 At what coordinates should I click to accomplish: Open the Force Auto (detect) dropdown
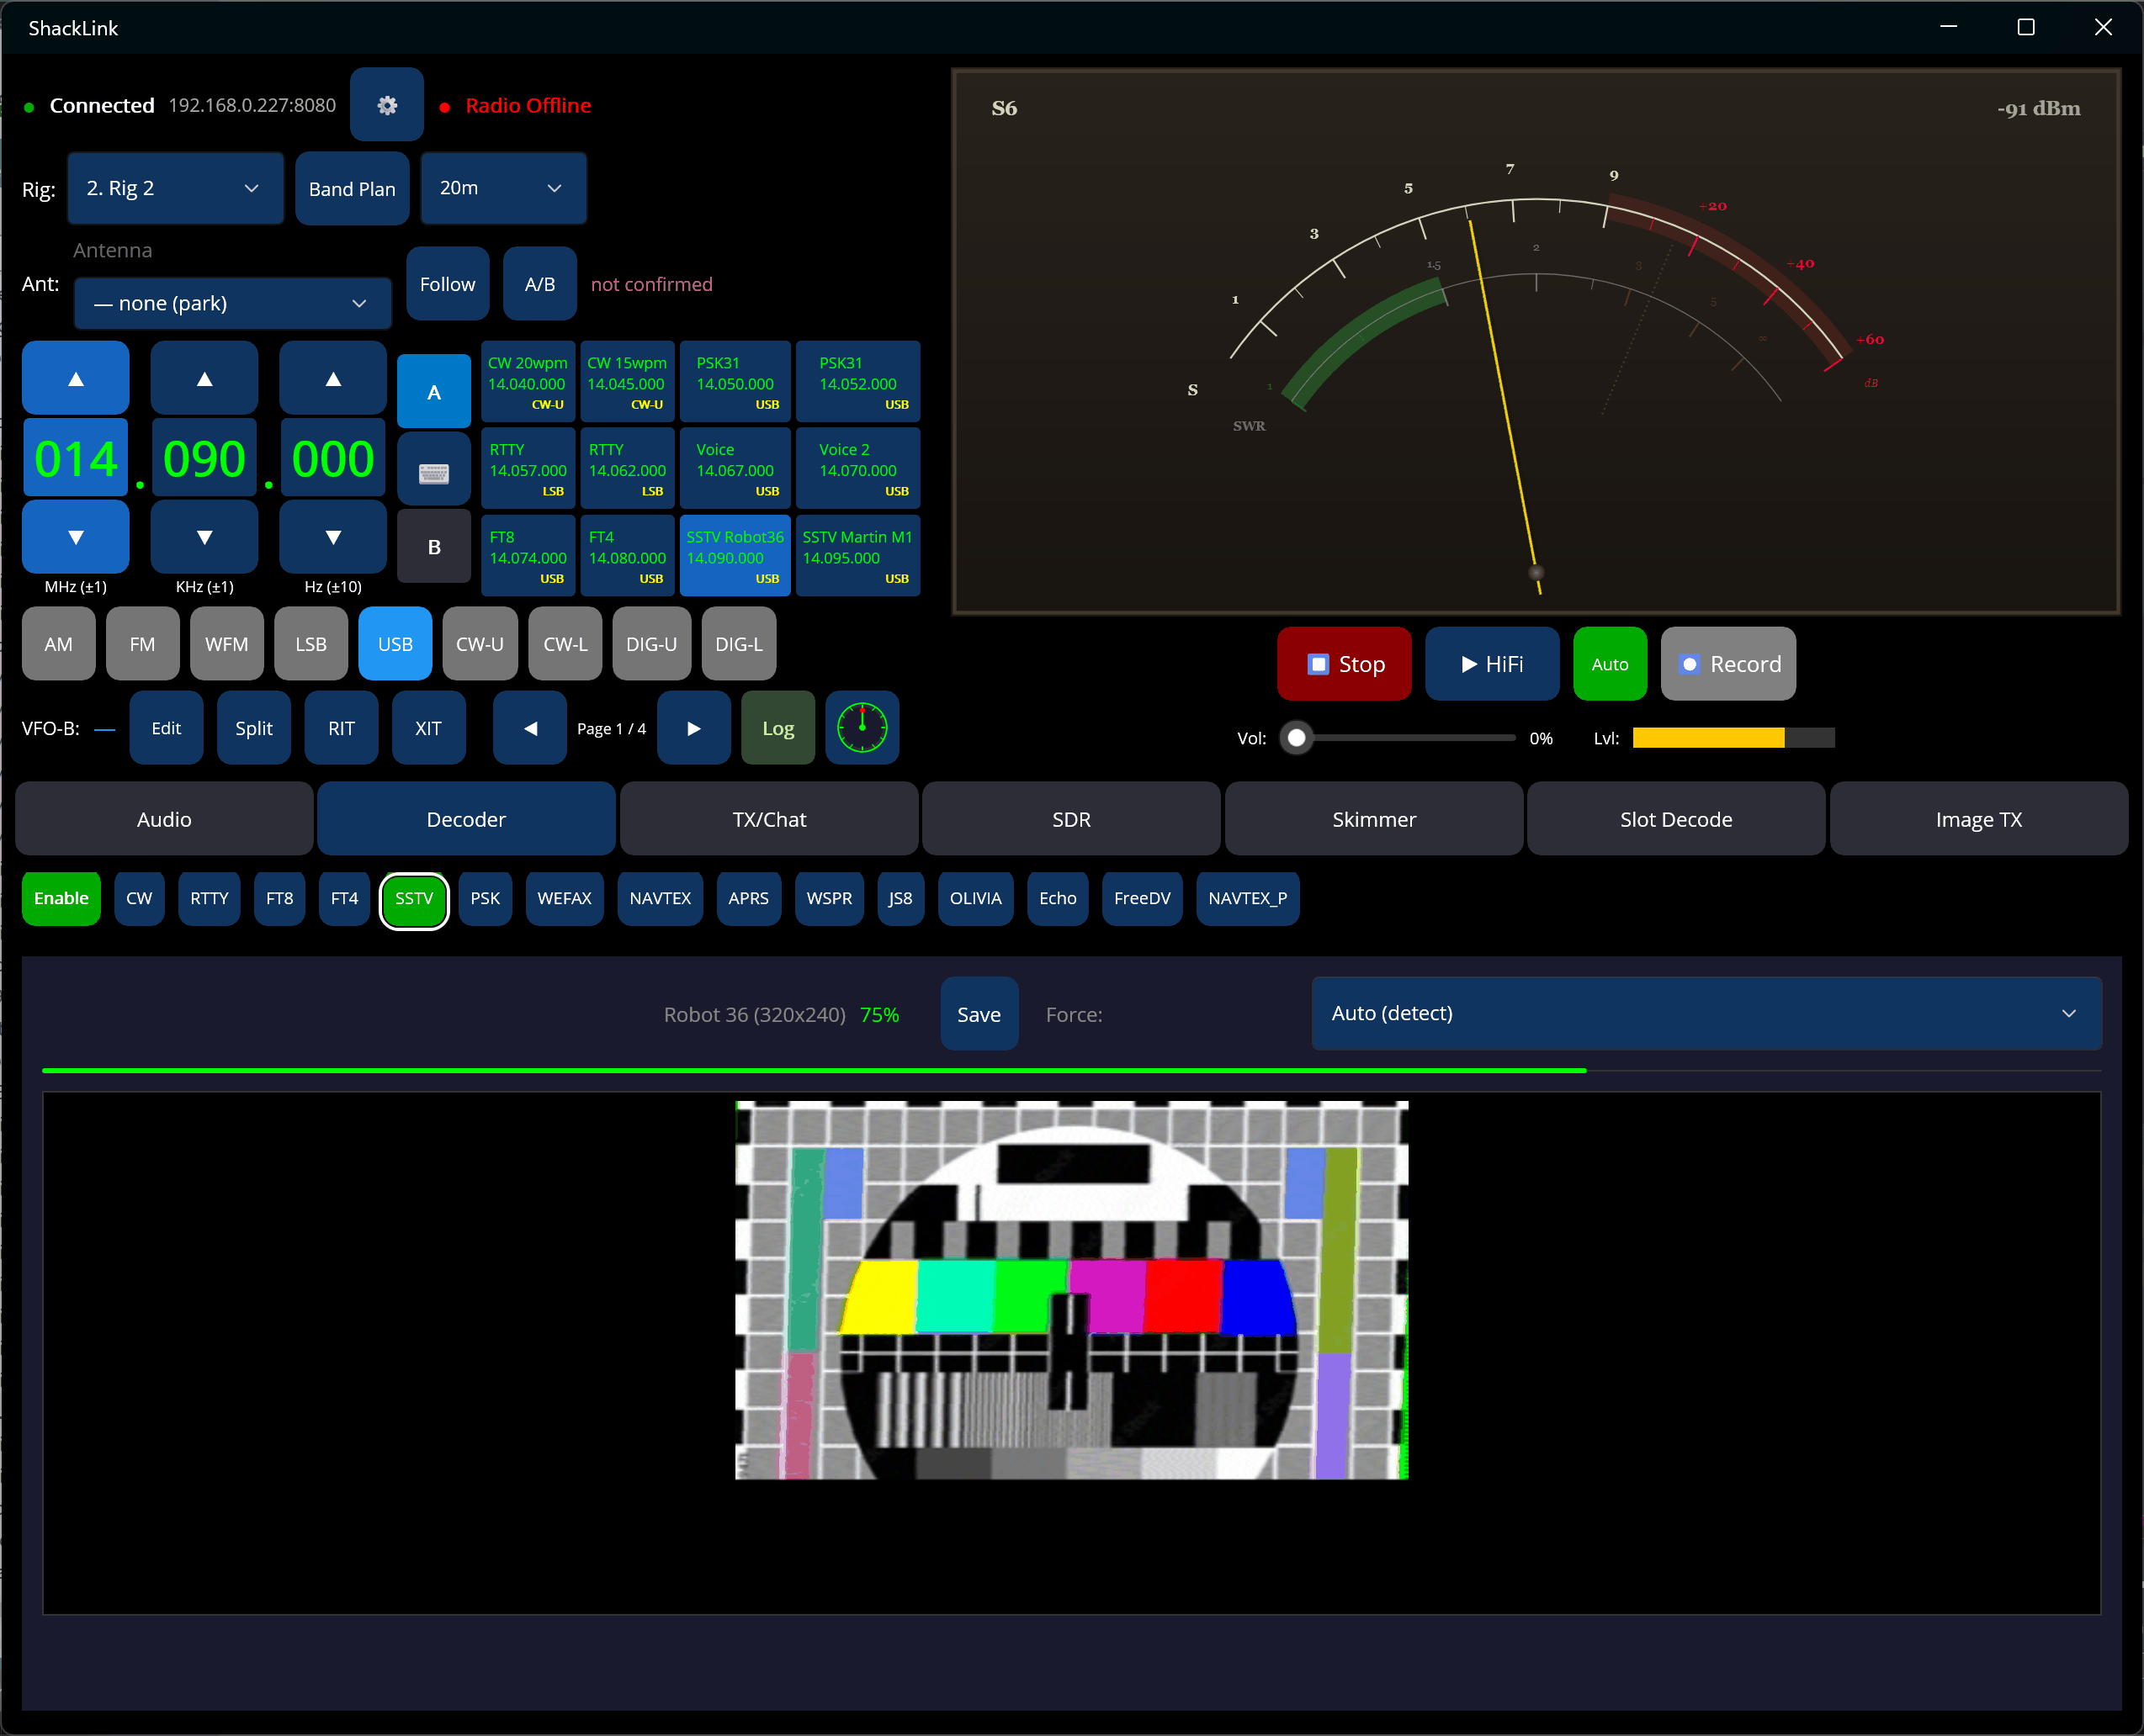point(1706,1013)
